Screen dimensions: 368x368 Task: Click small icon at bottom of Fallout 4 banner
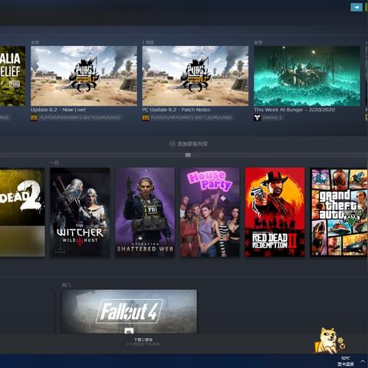(129, 331)
